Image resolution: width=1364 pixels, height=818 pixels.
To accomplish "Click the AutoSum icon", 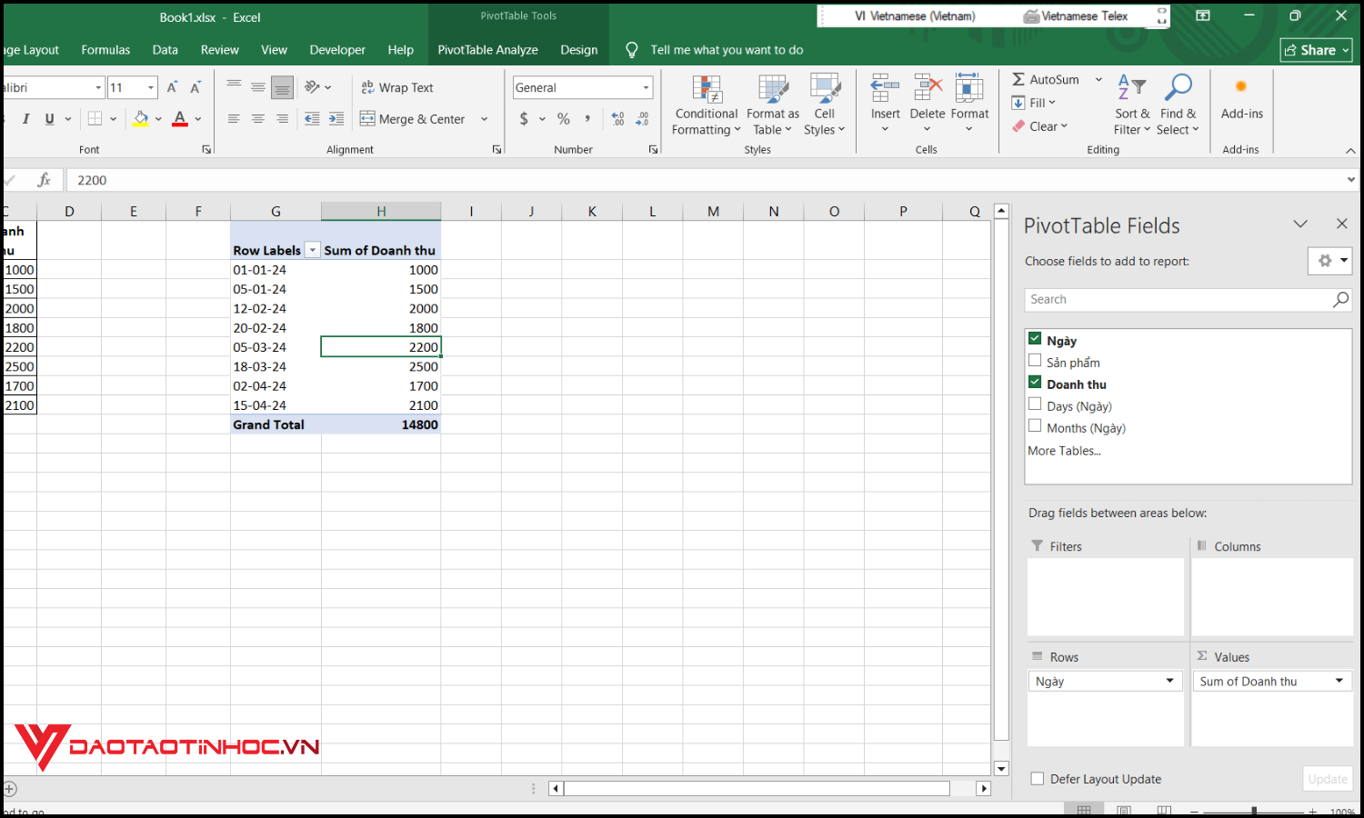I will 1020,79.
